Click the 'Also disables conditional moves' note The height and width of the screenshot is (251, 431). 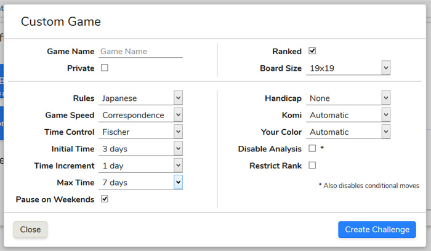tap(369, 186)
